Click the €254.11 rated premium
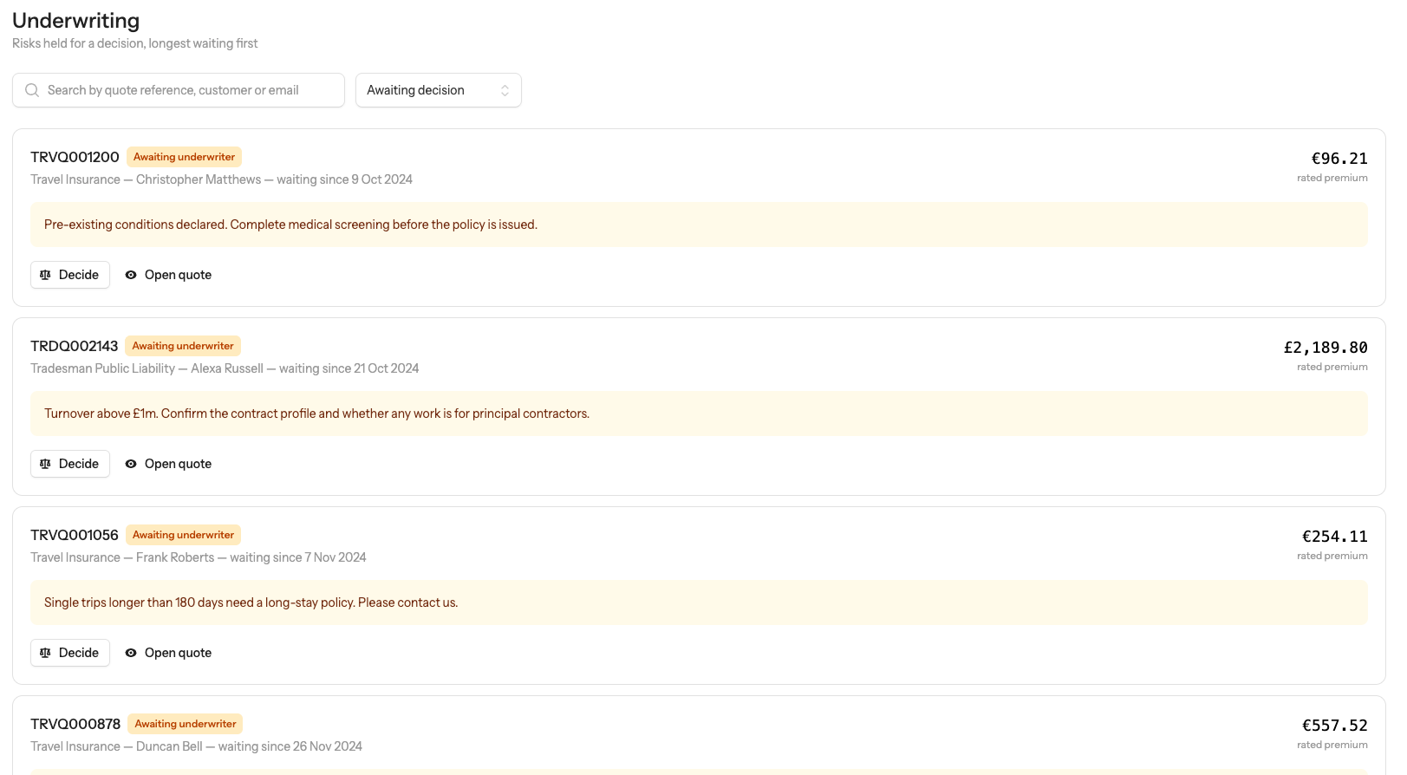The height and width of the screenshot is (775, 1407). (1335, 537)
